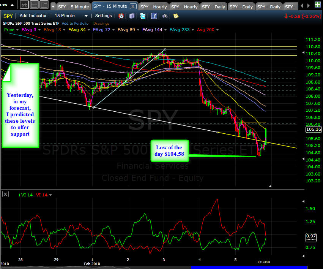
Task: Click the 'Yesterday, in my forecast' annotation note
Action: pos(20,105)
